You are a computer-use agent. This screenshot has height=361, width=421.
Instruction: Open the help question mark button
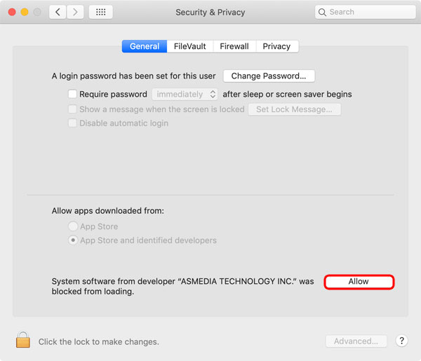(x=401, y=341)
